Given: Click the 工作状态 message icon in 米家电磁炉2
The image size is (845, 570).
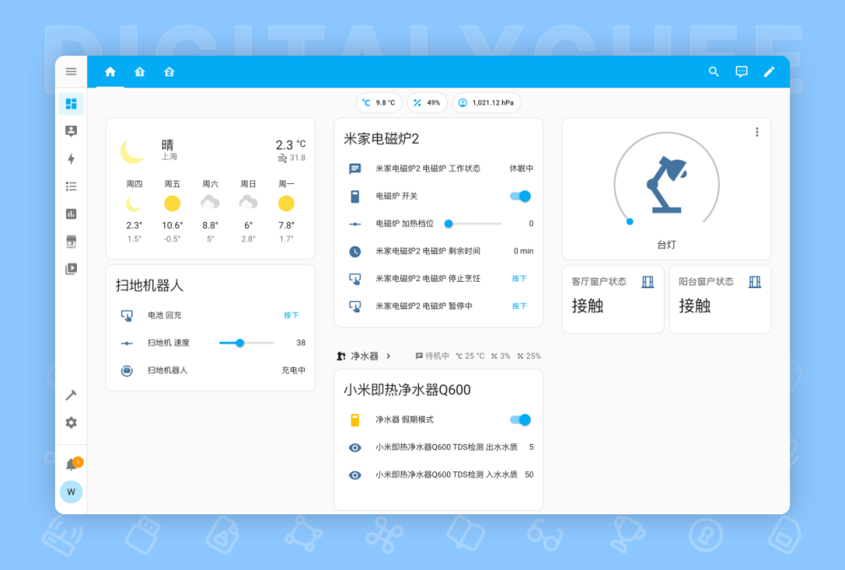Looking at the screenshot, I should pyautogui.click(x=355, y=169).
